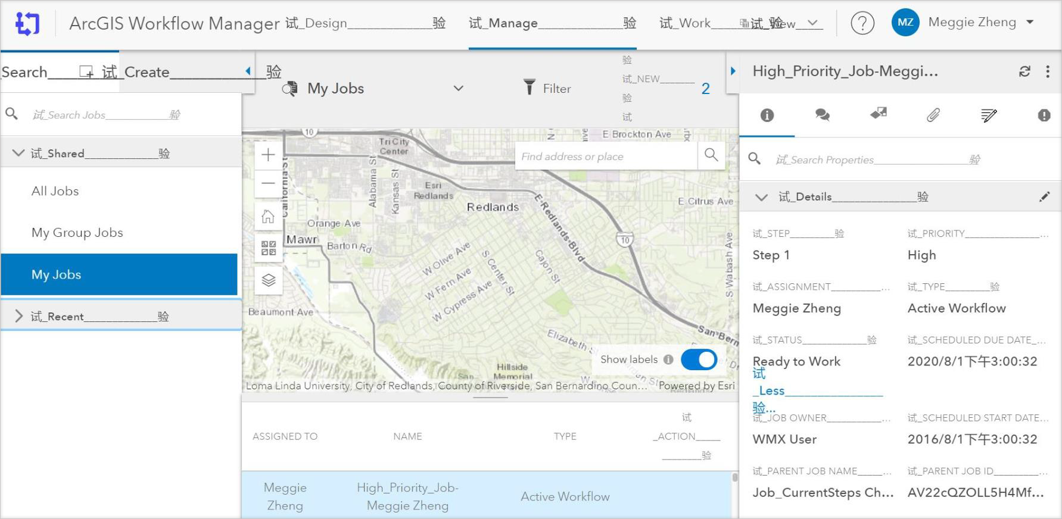Zoom in on the map

(268, 155)
